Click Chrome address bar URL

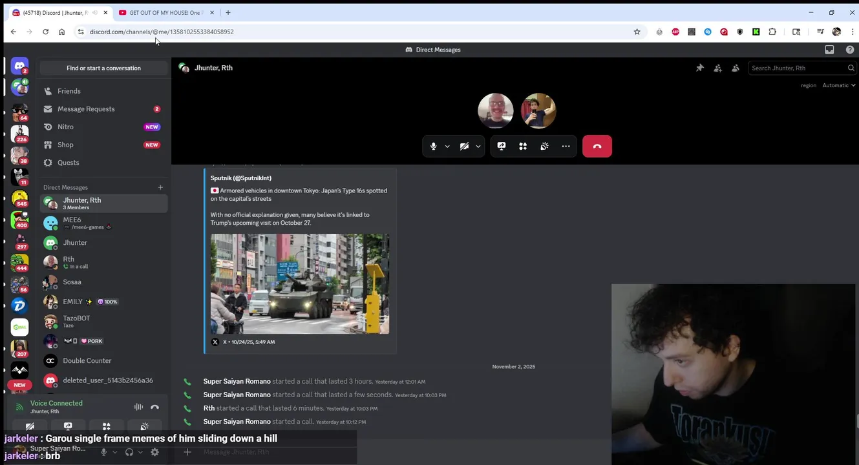pos(162,32)
